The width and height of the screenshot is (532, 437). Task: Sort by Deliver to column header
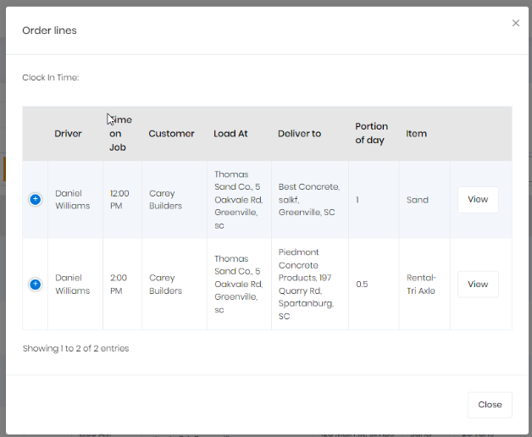coord(299,134)
